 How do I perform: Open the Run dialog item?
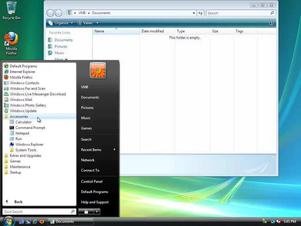point(19,139)
